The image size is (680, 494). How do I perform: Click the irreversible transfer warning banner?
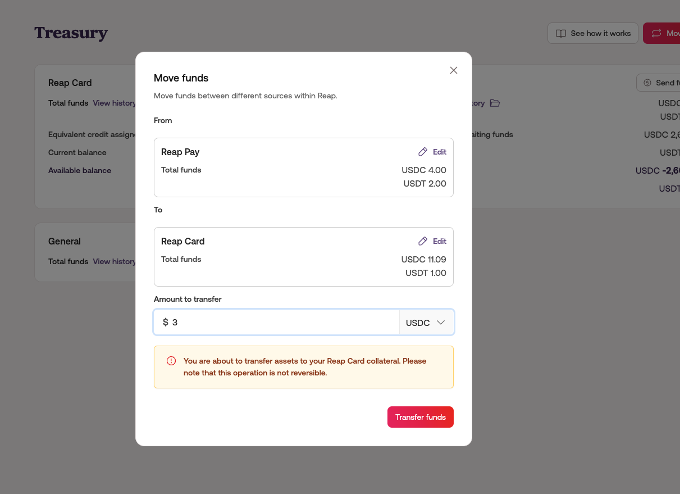(304, 367)
